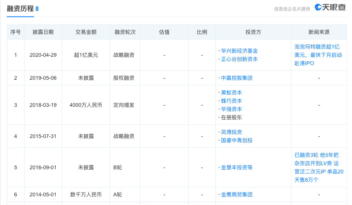The width and height of the screenshot is (352, 205).
Task: Select date cell 2015-07-31
Action: pos(43,137)
